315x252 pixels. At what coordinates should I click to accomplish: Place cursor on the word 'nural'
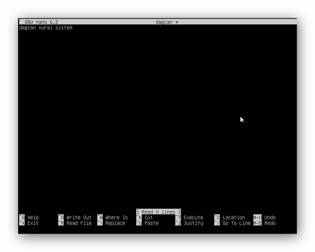(46, 28)
